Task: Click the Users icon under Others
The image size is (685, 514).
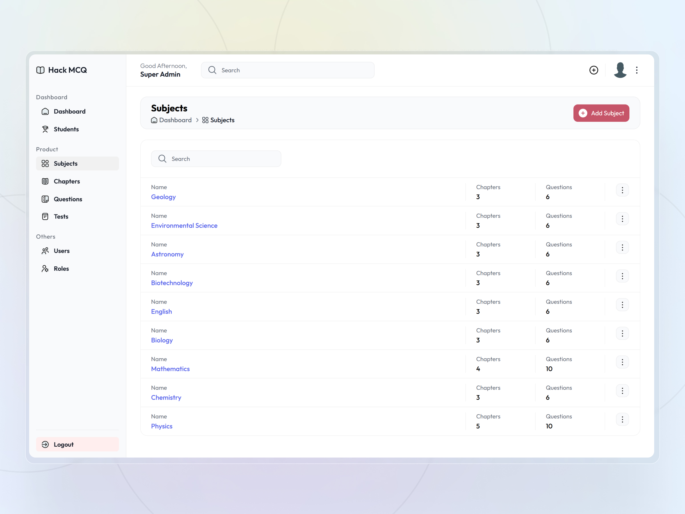Action: [x=45, y=251]
